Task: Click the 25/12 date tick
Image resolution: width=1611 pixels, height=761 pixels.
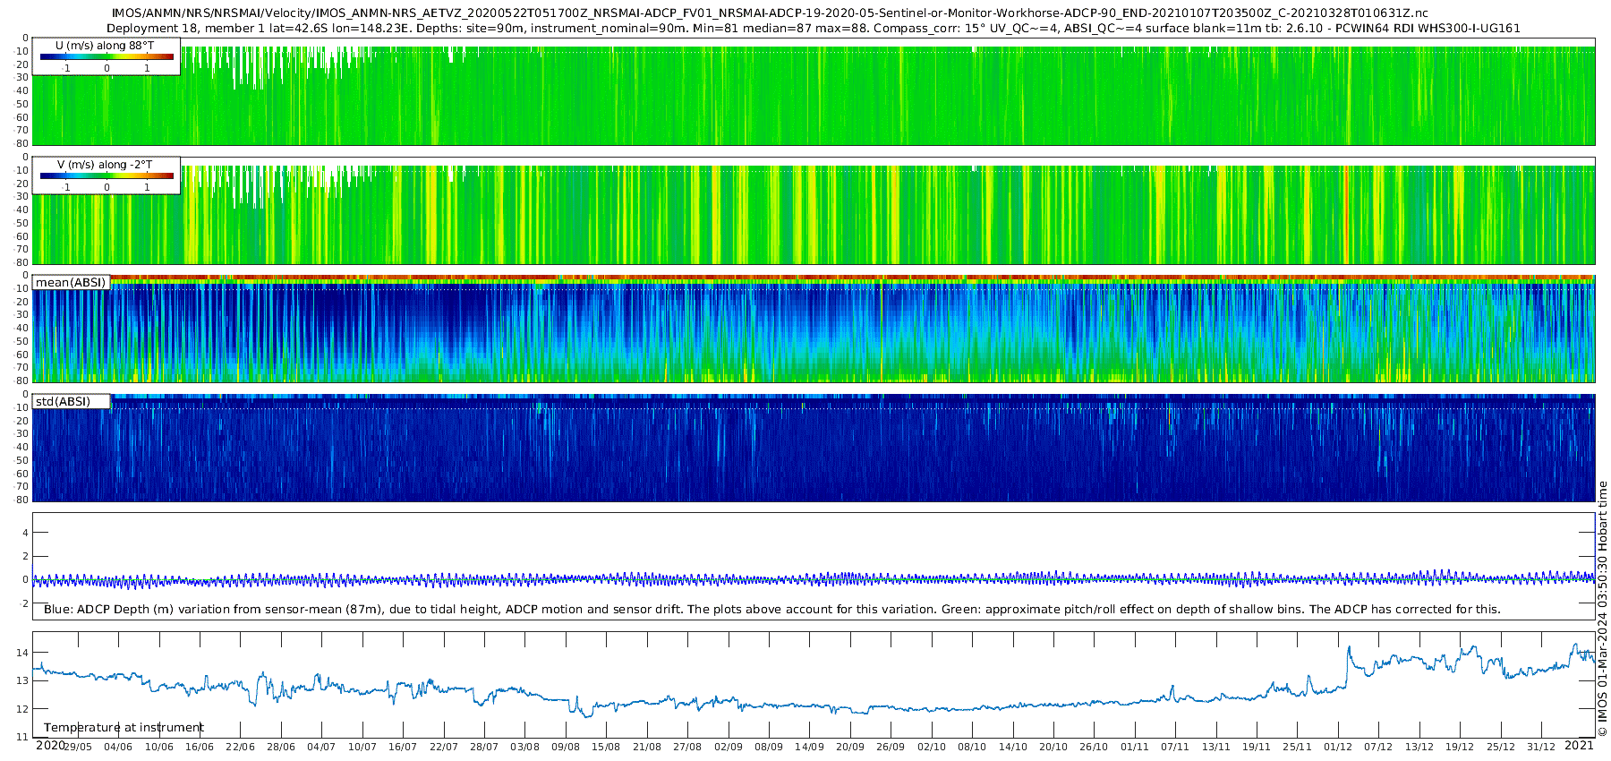Action: click(1500, 747)
